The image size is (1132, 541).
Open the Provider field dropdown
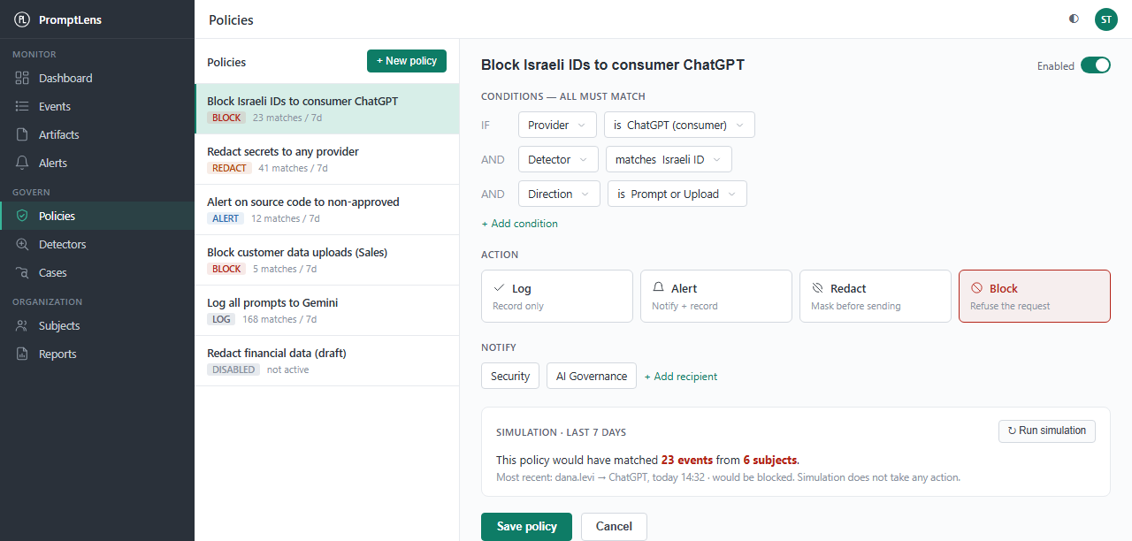[557, 125]
